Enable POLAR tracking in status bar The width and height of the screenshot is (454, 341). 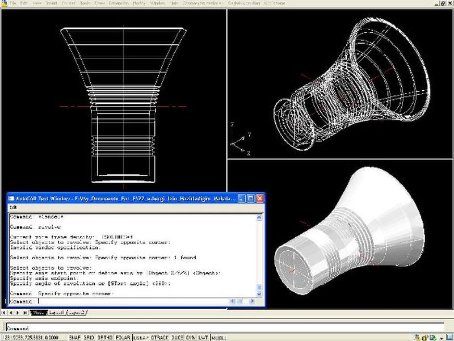pos(122,338)
